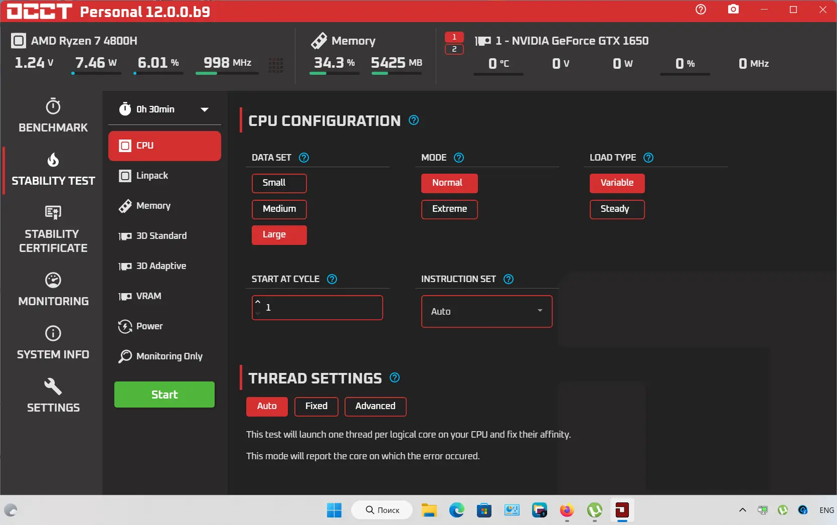Screen dimensions: 837x525
Task: Open Load Type help icon
Action: click(x=648, y=158)
